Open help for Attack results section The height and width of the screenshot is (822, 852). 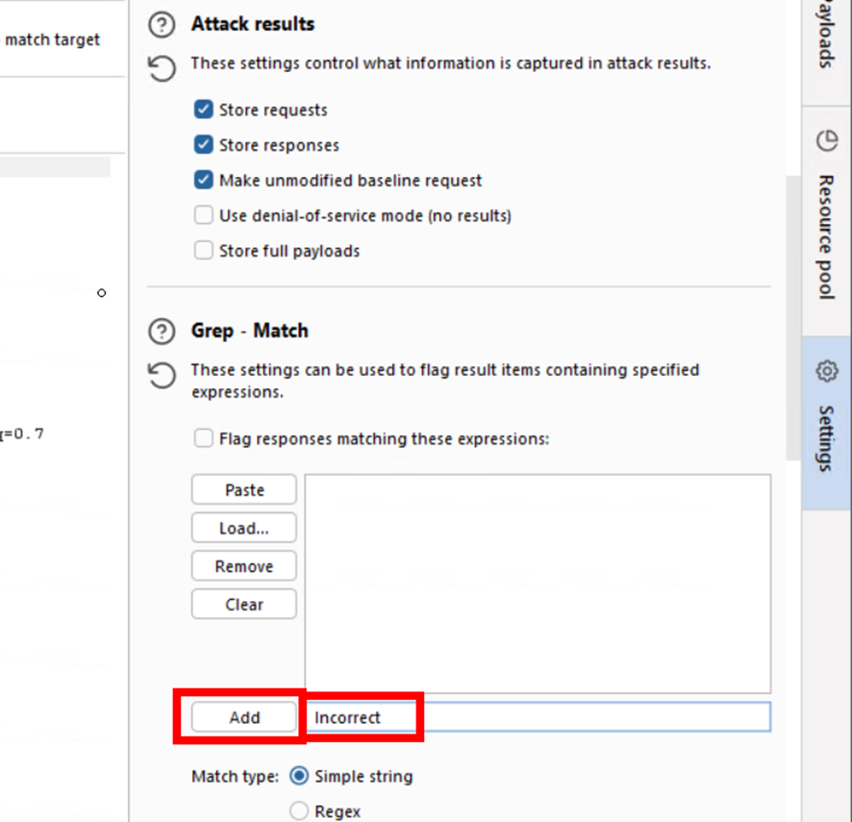162,25
